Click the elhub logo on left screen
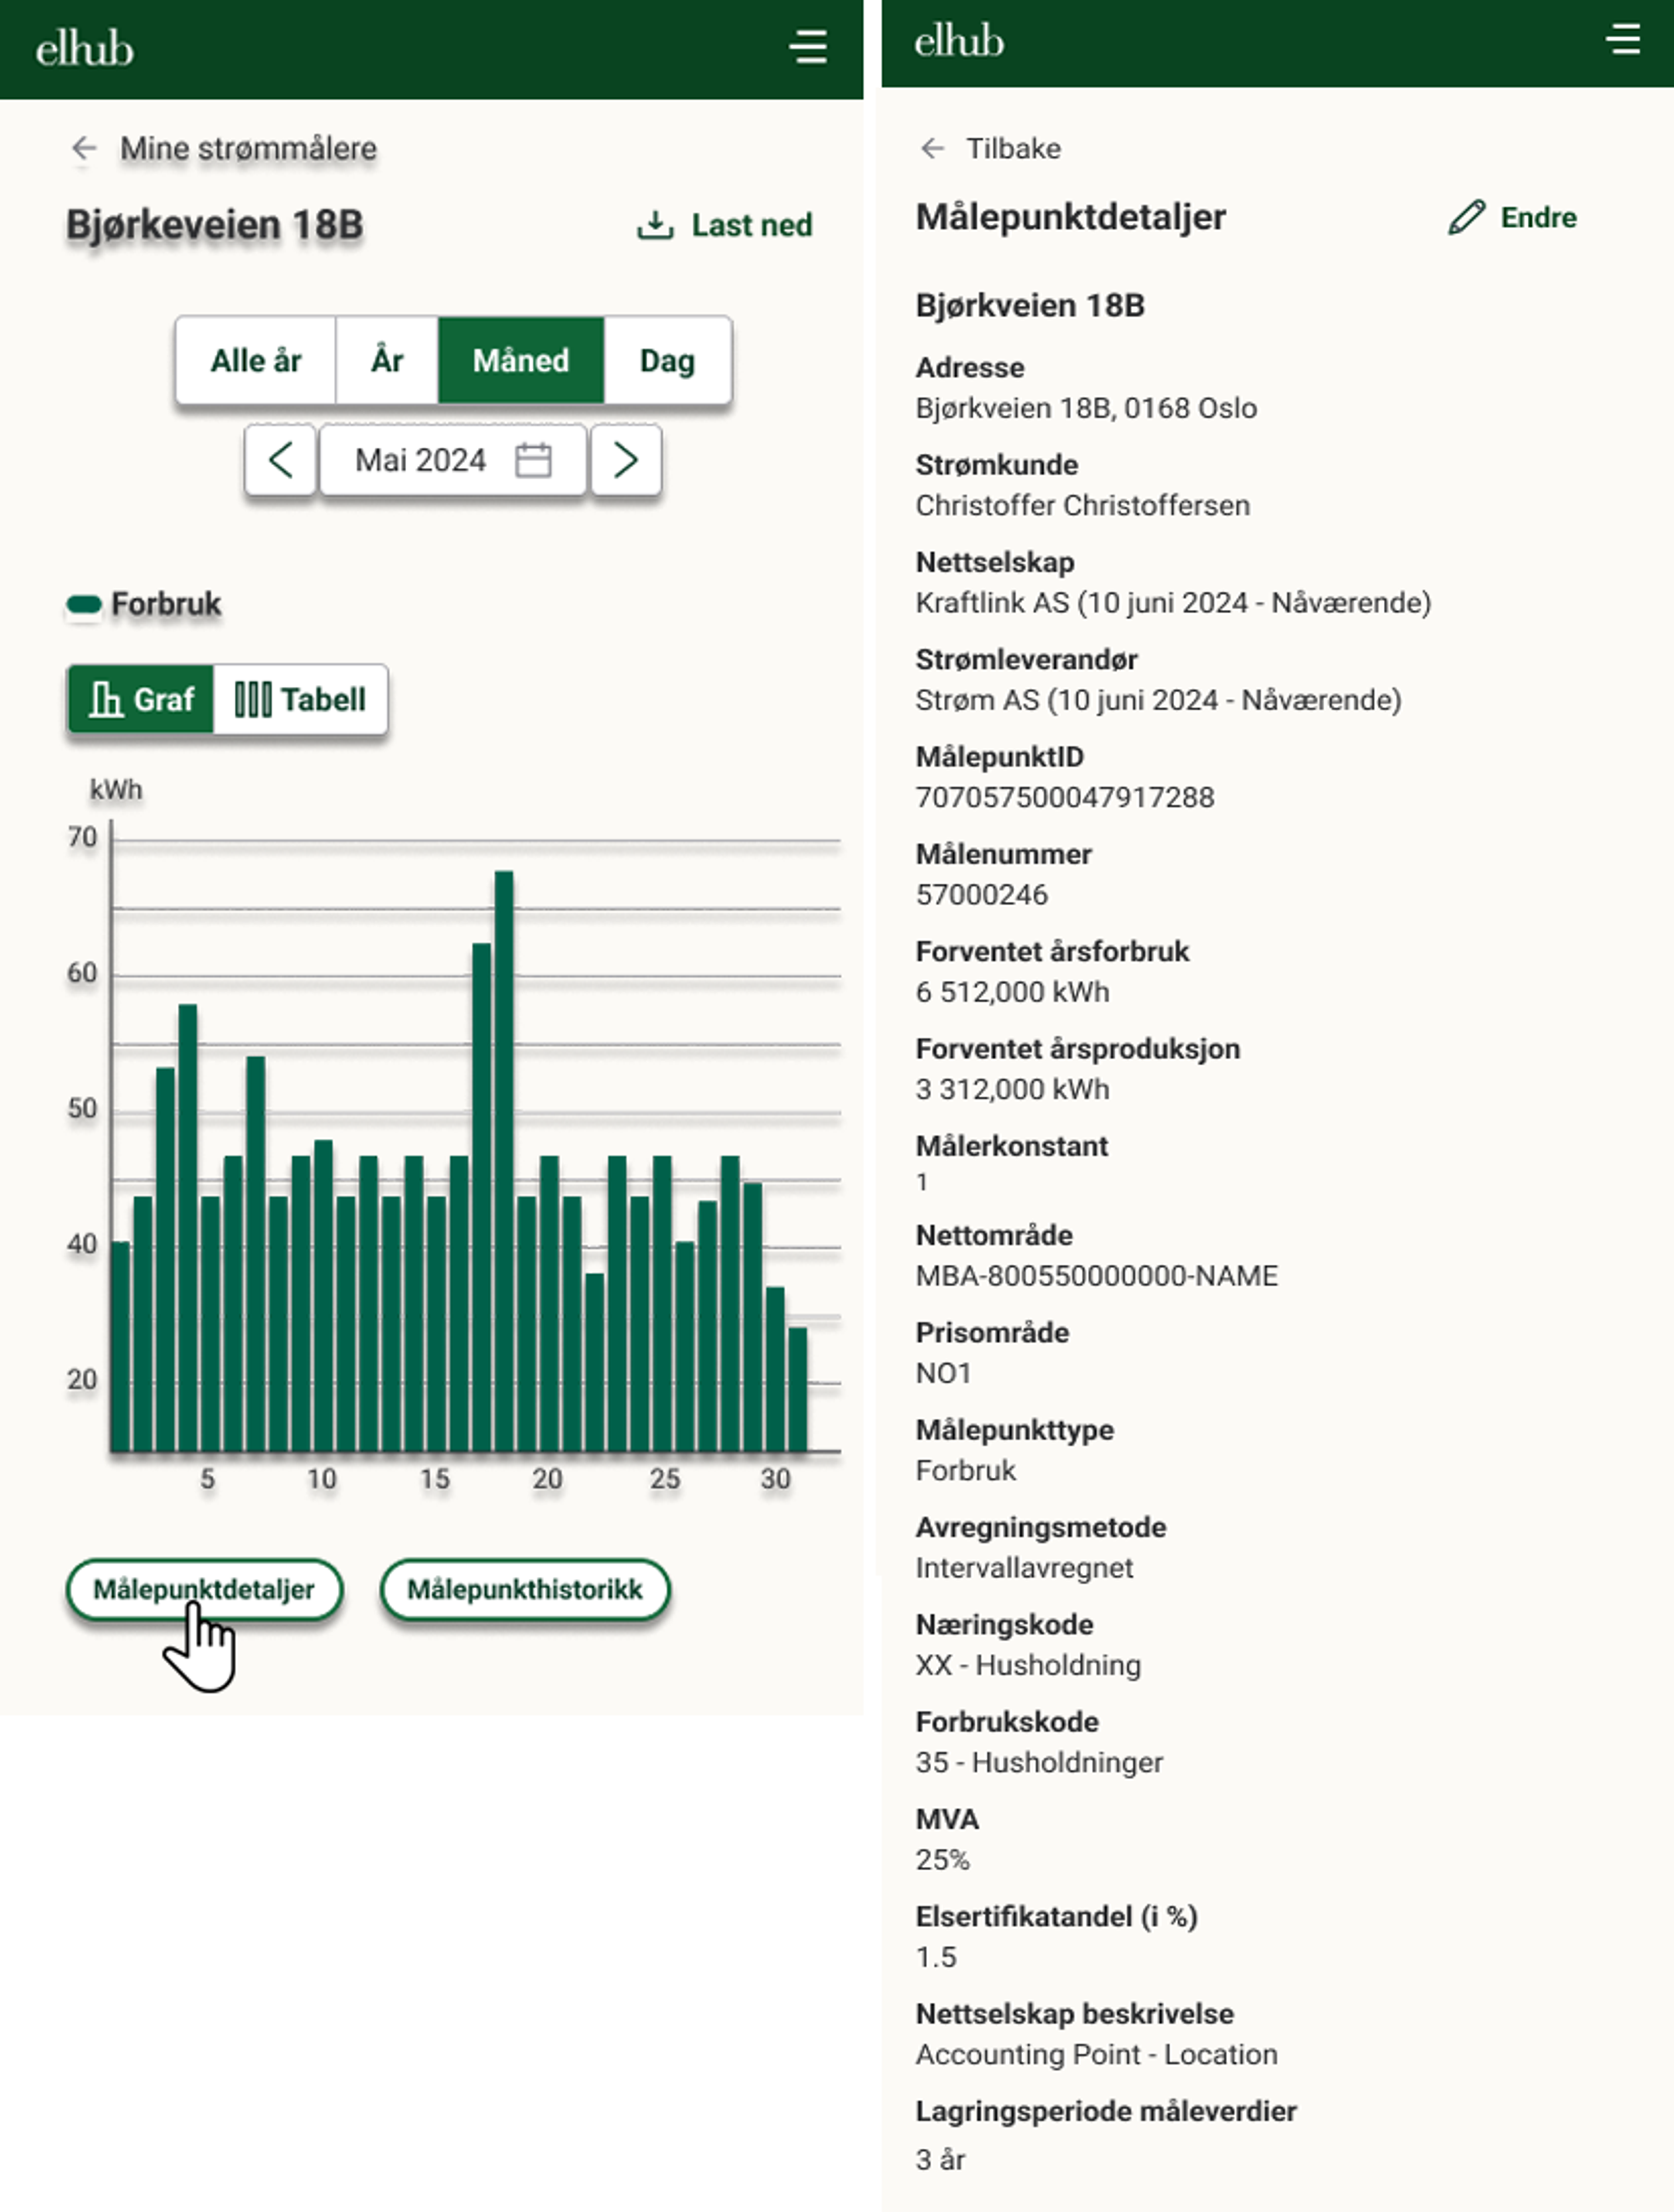 [85, 48]
